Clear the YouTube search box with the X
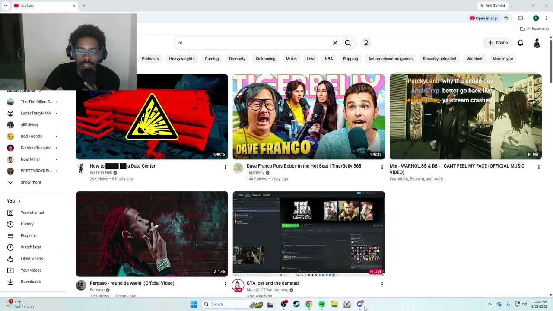This screenshot has height=311, width=553. [x=335, y=43]
